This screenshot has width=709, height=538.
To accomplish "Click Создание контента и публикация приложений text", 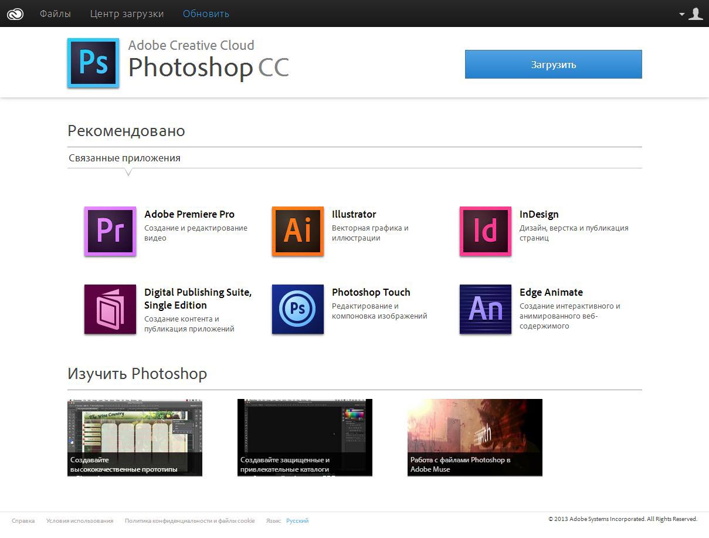I will coord(189,324).
